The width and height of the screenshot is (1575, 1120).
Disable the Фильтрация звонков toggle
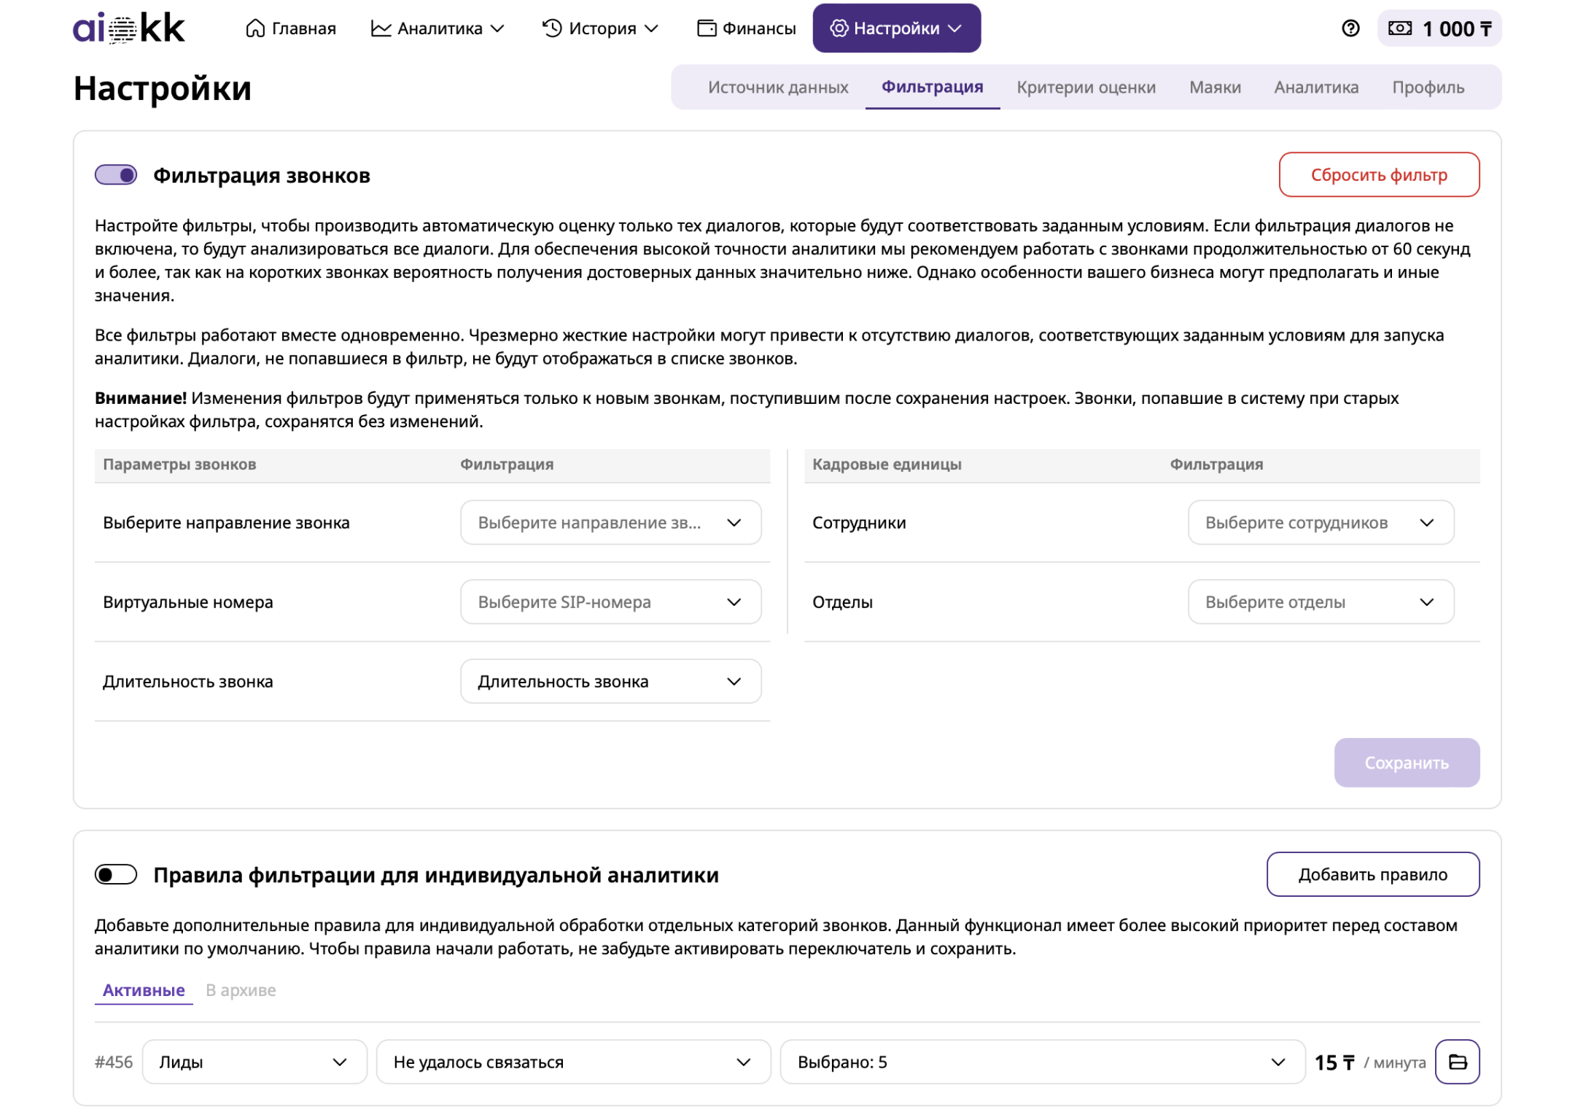(116, 175)
